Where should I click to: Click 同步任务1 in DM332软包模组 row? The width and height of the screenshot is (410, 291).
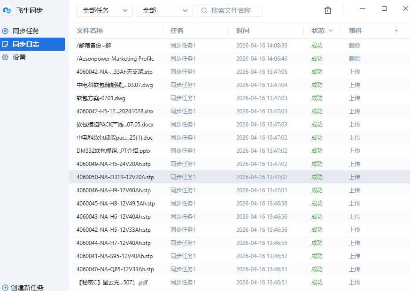[183, 151]
